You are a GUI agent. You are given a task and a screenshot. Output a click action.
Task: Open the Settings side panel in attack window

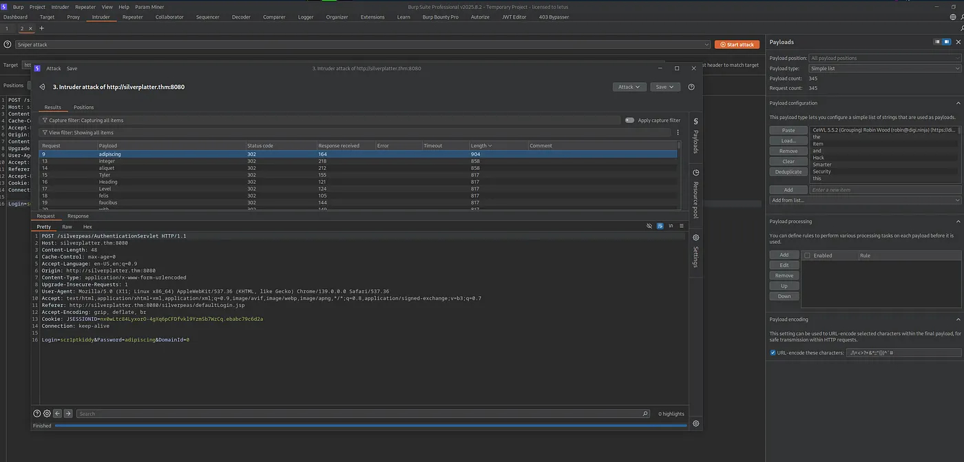(x=695, y=252)
